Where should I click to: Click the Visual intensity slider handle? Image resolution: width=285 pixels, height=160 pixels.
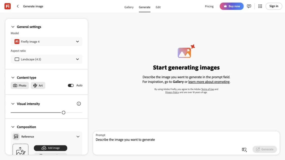63,113
